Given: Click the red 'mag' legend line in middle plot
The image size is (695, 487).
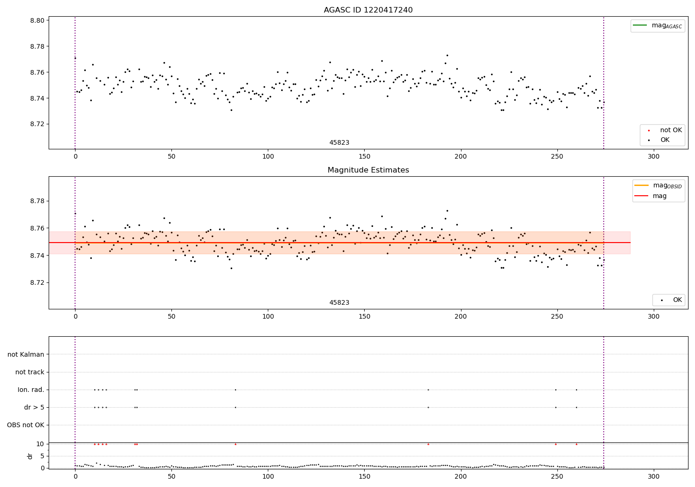Looking at the screenshot, I should [x=642, y=196].
